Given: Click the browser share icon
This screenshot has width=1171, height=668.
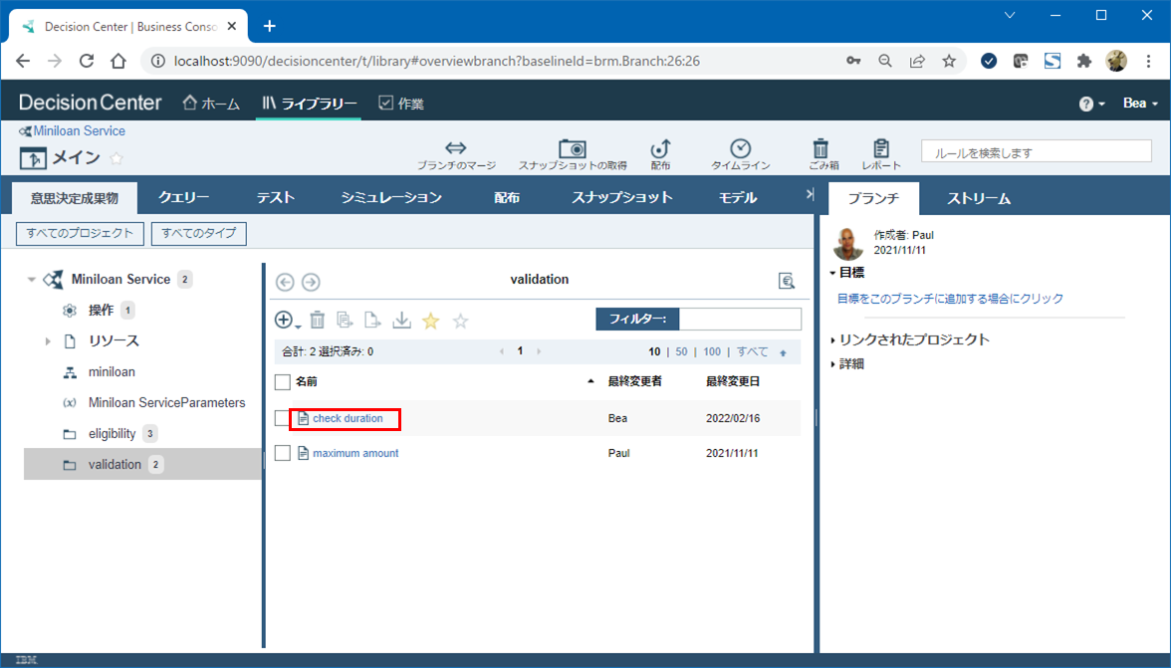Looking at the screenshot, I should pyautogui.click(x=917, y=61).
